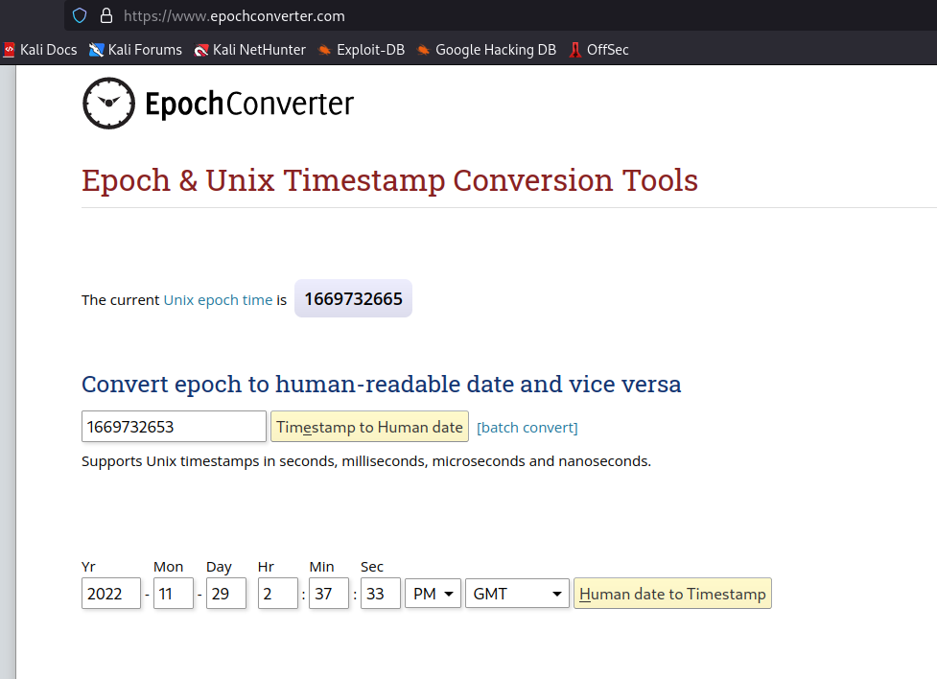Focus the Mon field showing 11
937x679 pixels.
point(173,594)
